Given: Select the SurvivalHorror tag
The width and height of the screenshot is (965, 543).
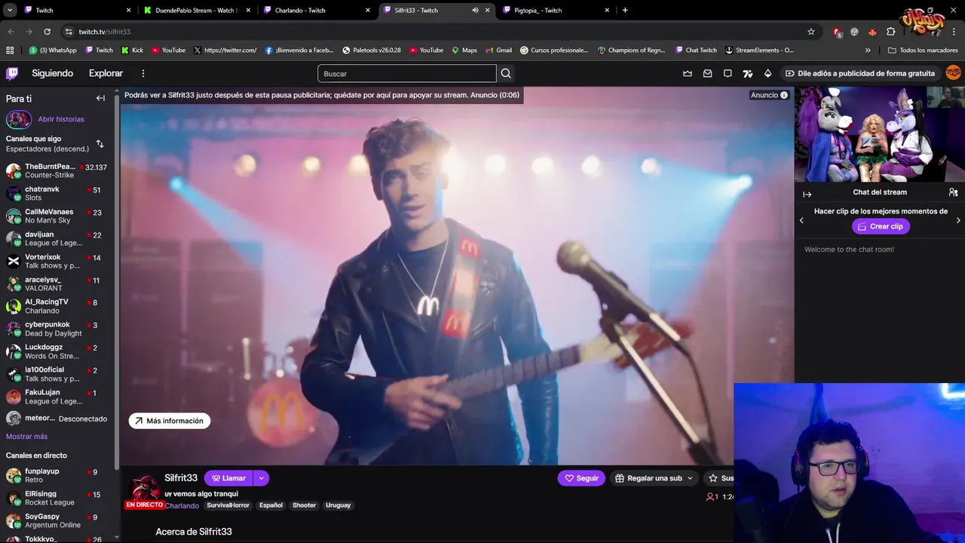Looking at the screenshot, I should [228, 505].
